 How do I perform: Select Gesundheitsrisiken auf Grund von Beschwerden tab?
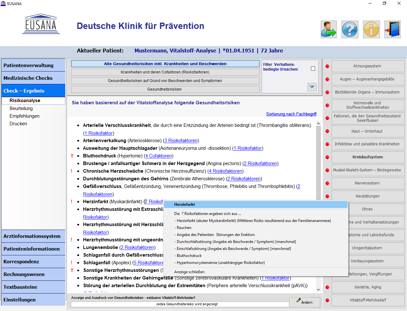[x=165, y=81]
